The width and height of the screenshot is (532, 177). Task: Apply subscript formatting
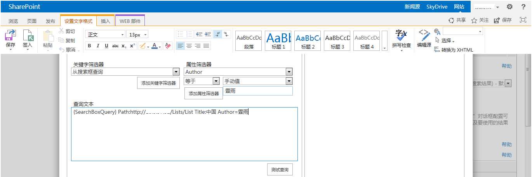(124, 46)
